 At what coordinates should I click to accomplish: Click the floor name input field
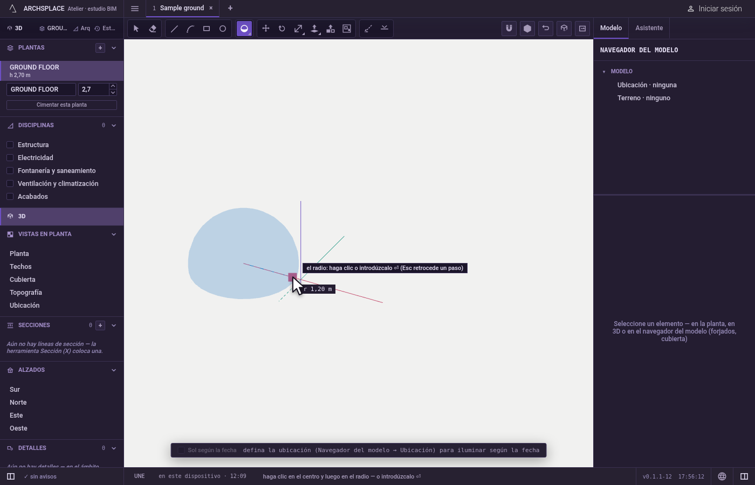41,89
